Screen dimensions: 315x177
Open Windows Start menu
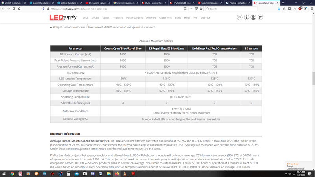4,174
